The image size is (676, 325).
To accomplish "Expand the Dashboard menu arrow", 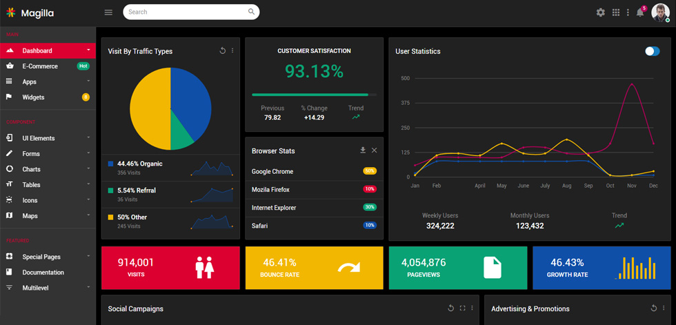I will pyautogui.click(x=88, y=50).
